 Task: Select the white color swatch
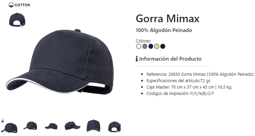pos(139,46)
